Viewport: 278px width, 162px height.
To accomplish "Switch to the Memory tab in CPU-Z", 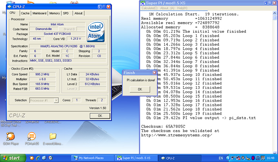I will (54, 13).
